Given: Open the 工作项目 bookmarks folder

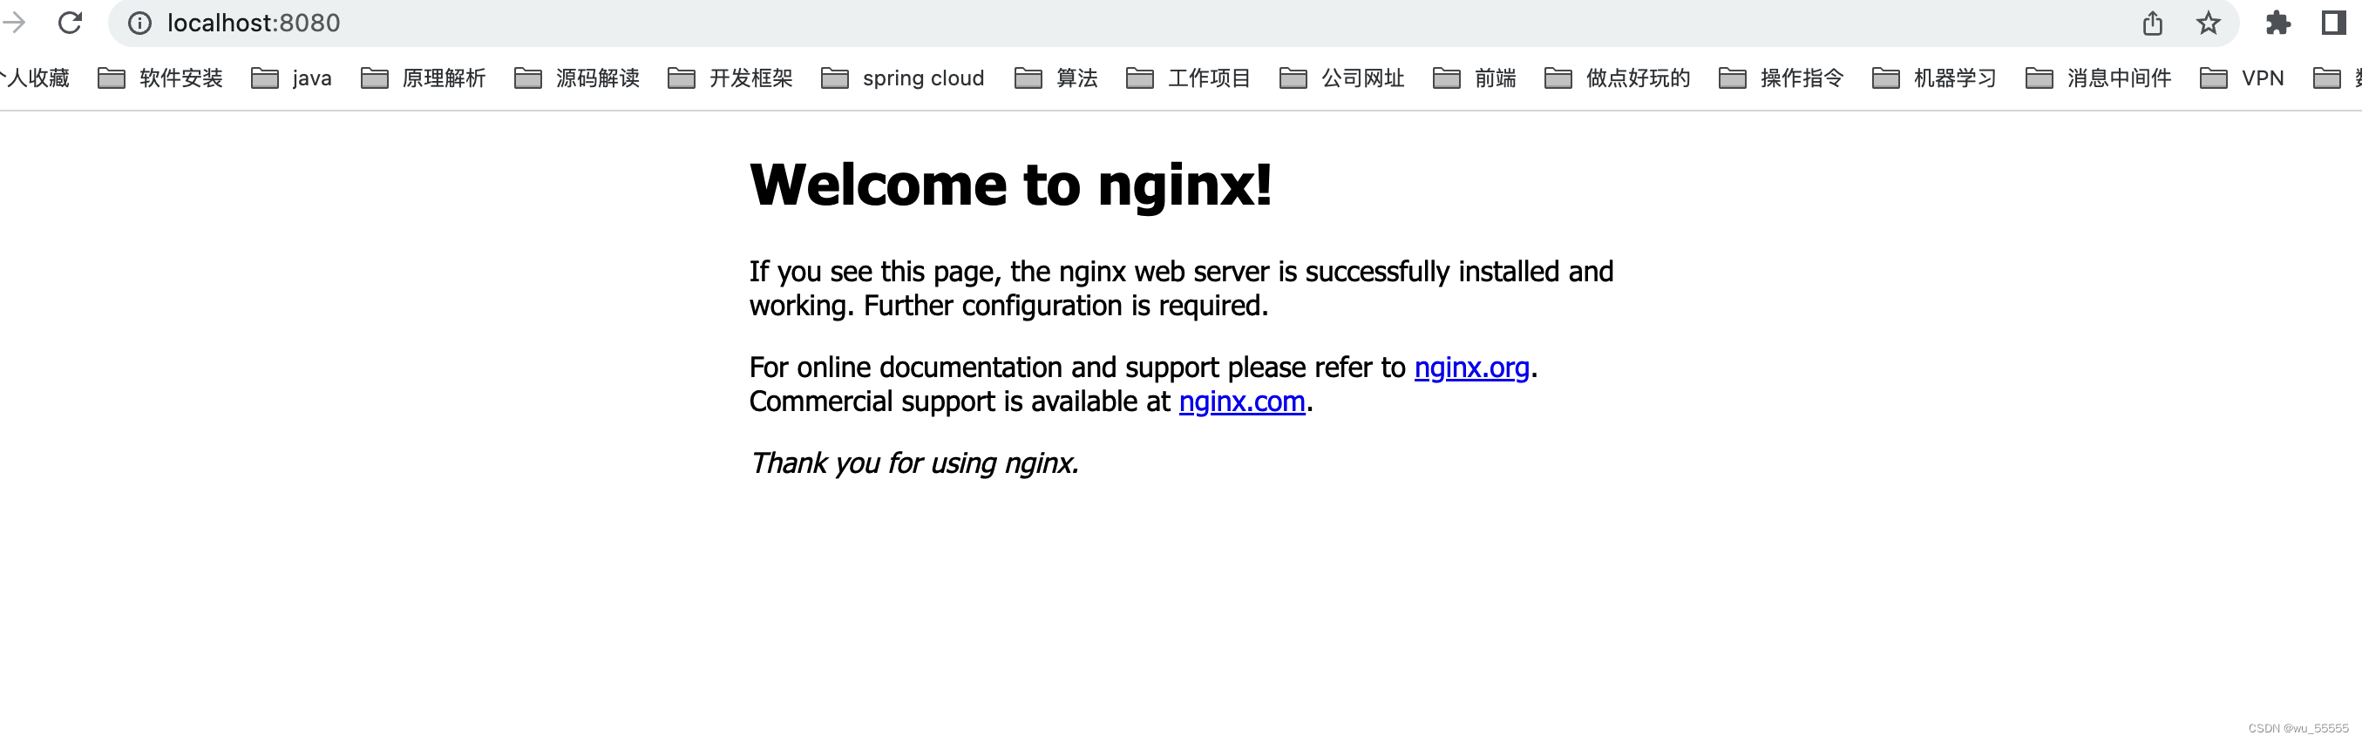Looking at the screenshot, I should tap(1188, 78).
